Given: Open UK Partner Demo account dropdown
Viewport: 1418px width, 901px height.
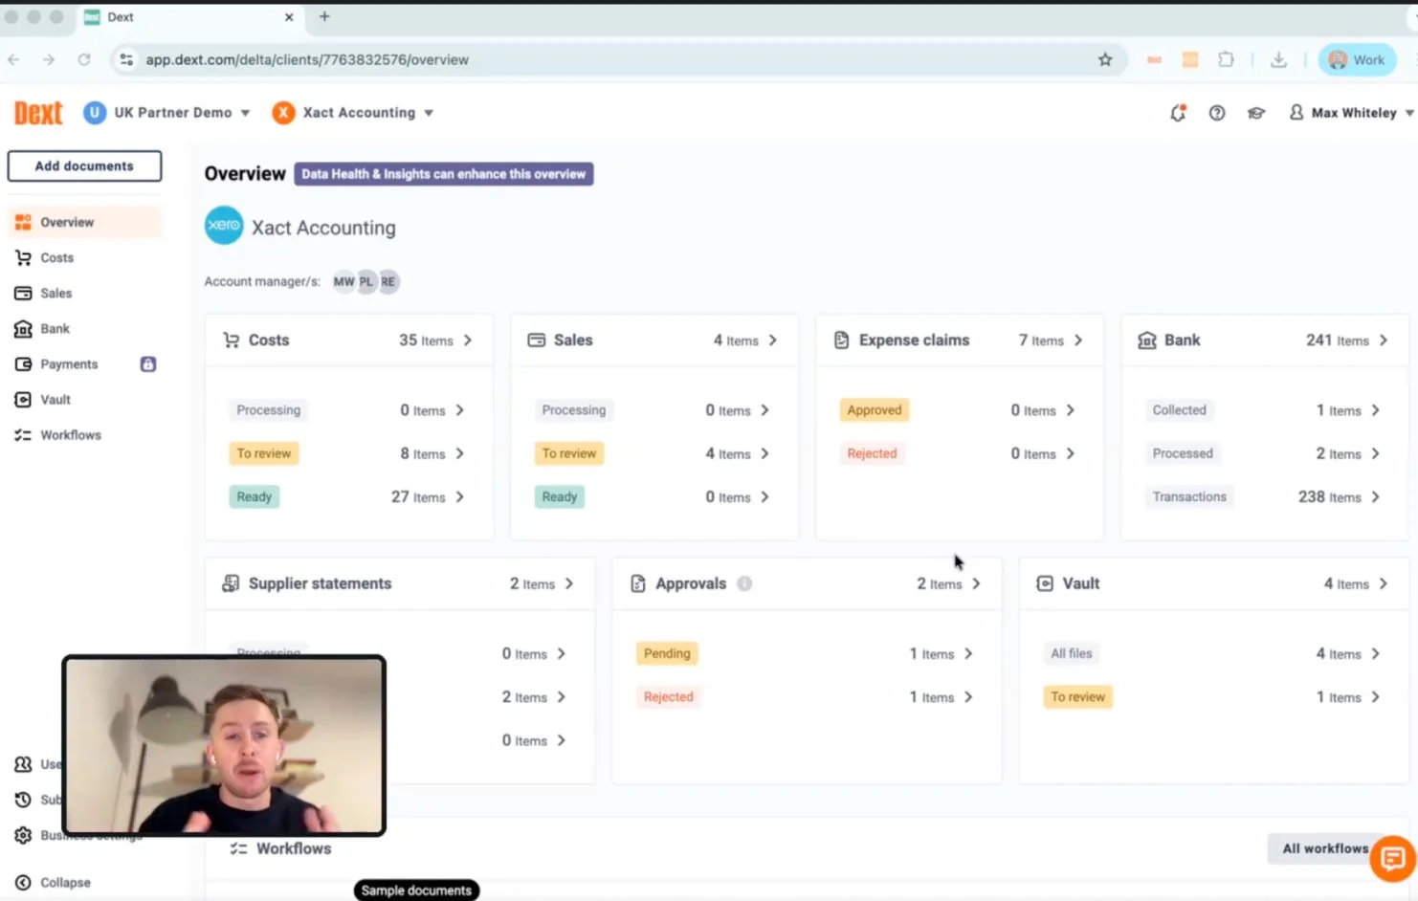Looking at the screenshot, I should (166, 113).
